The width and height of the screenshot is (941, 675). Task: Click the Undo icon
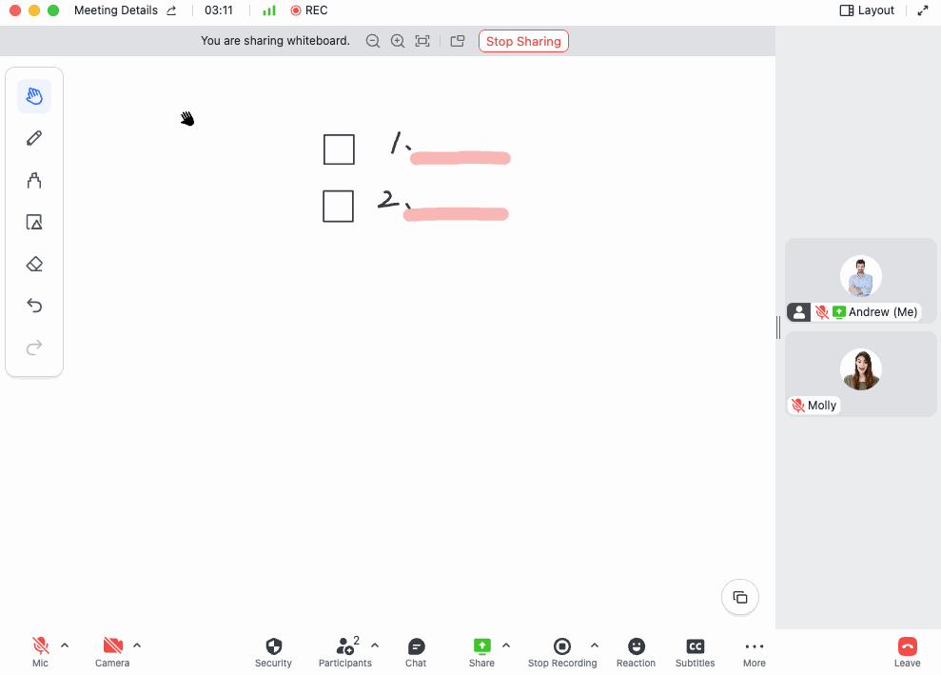[34, 306]
